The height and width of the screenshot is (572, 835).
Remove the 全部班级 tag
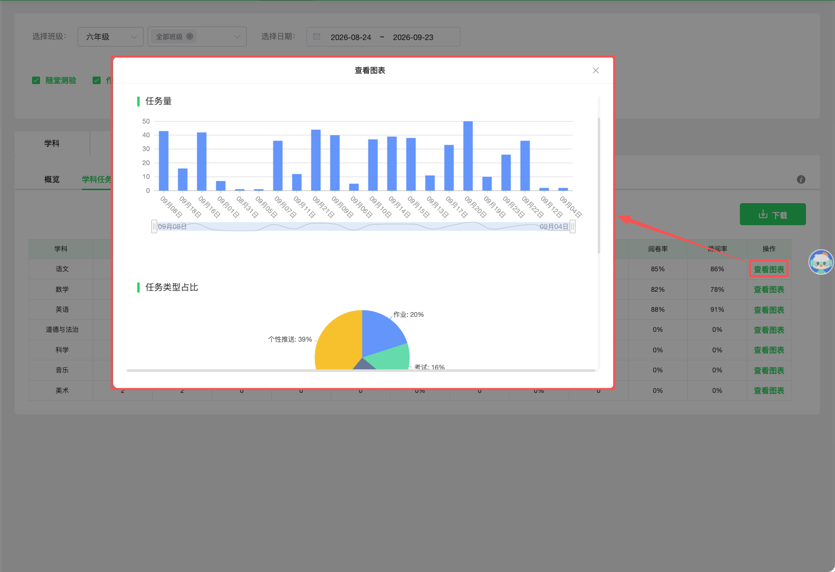pyautogui.click(x=190, y=37)
